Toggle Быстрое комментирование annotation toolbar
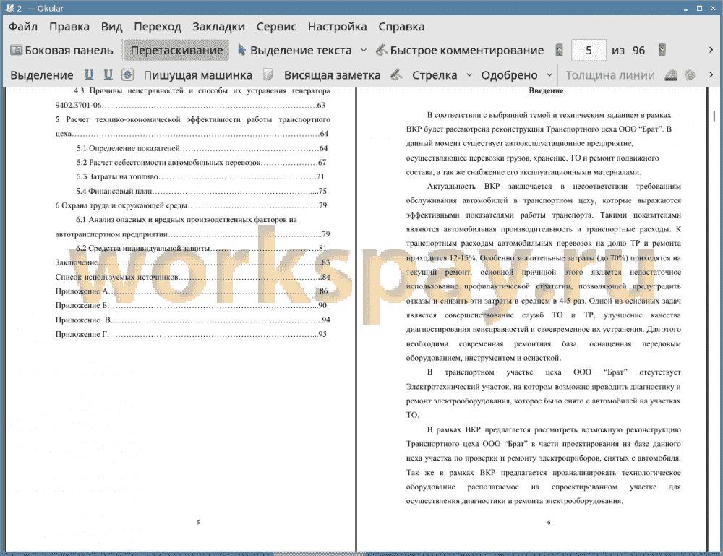Image resolution: width=723 pixels, height=556 pixels. coord(460,51)
